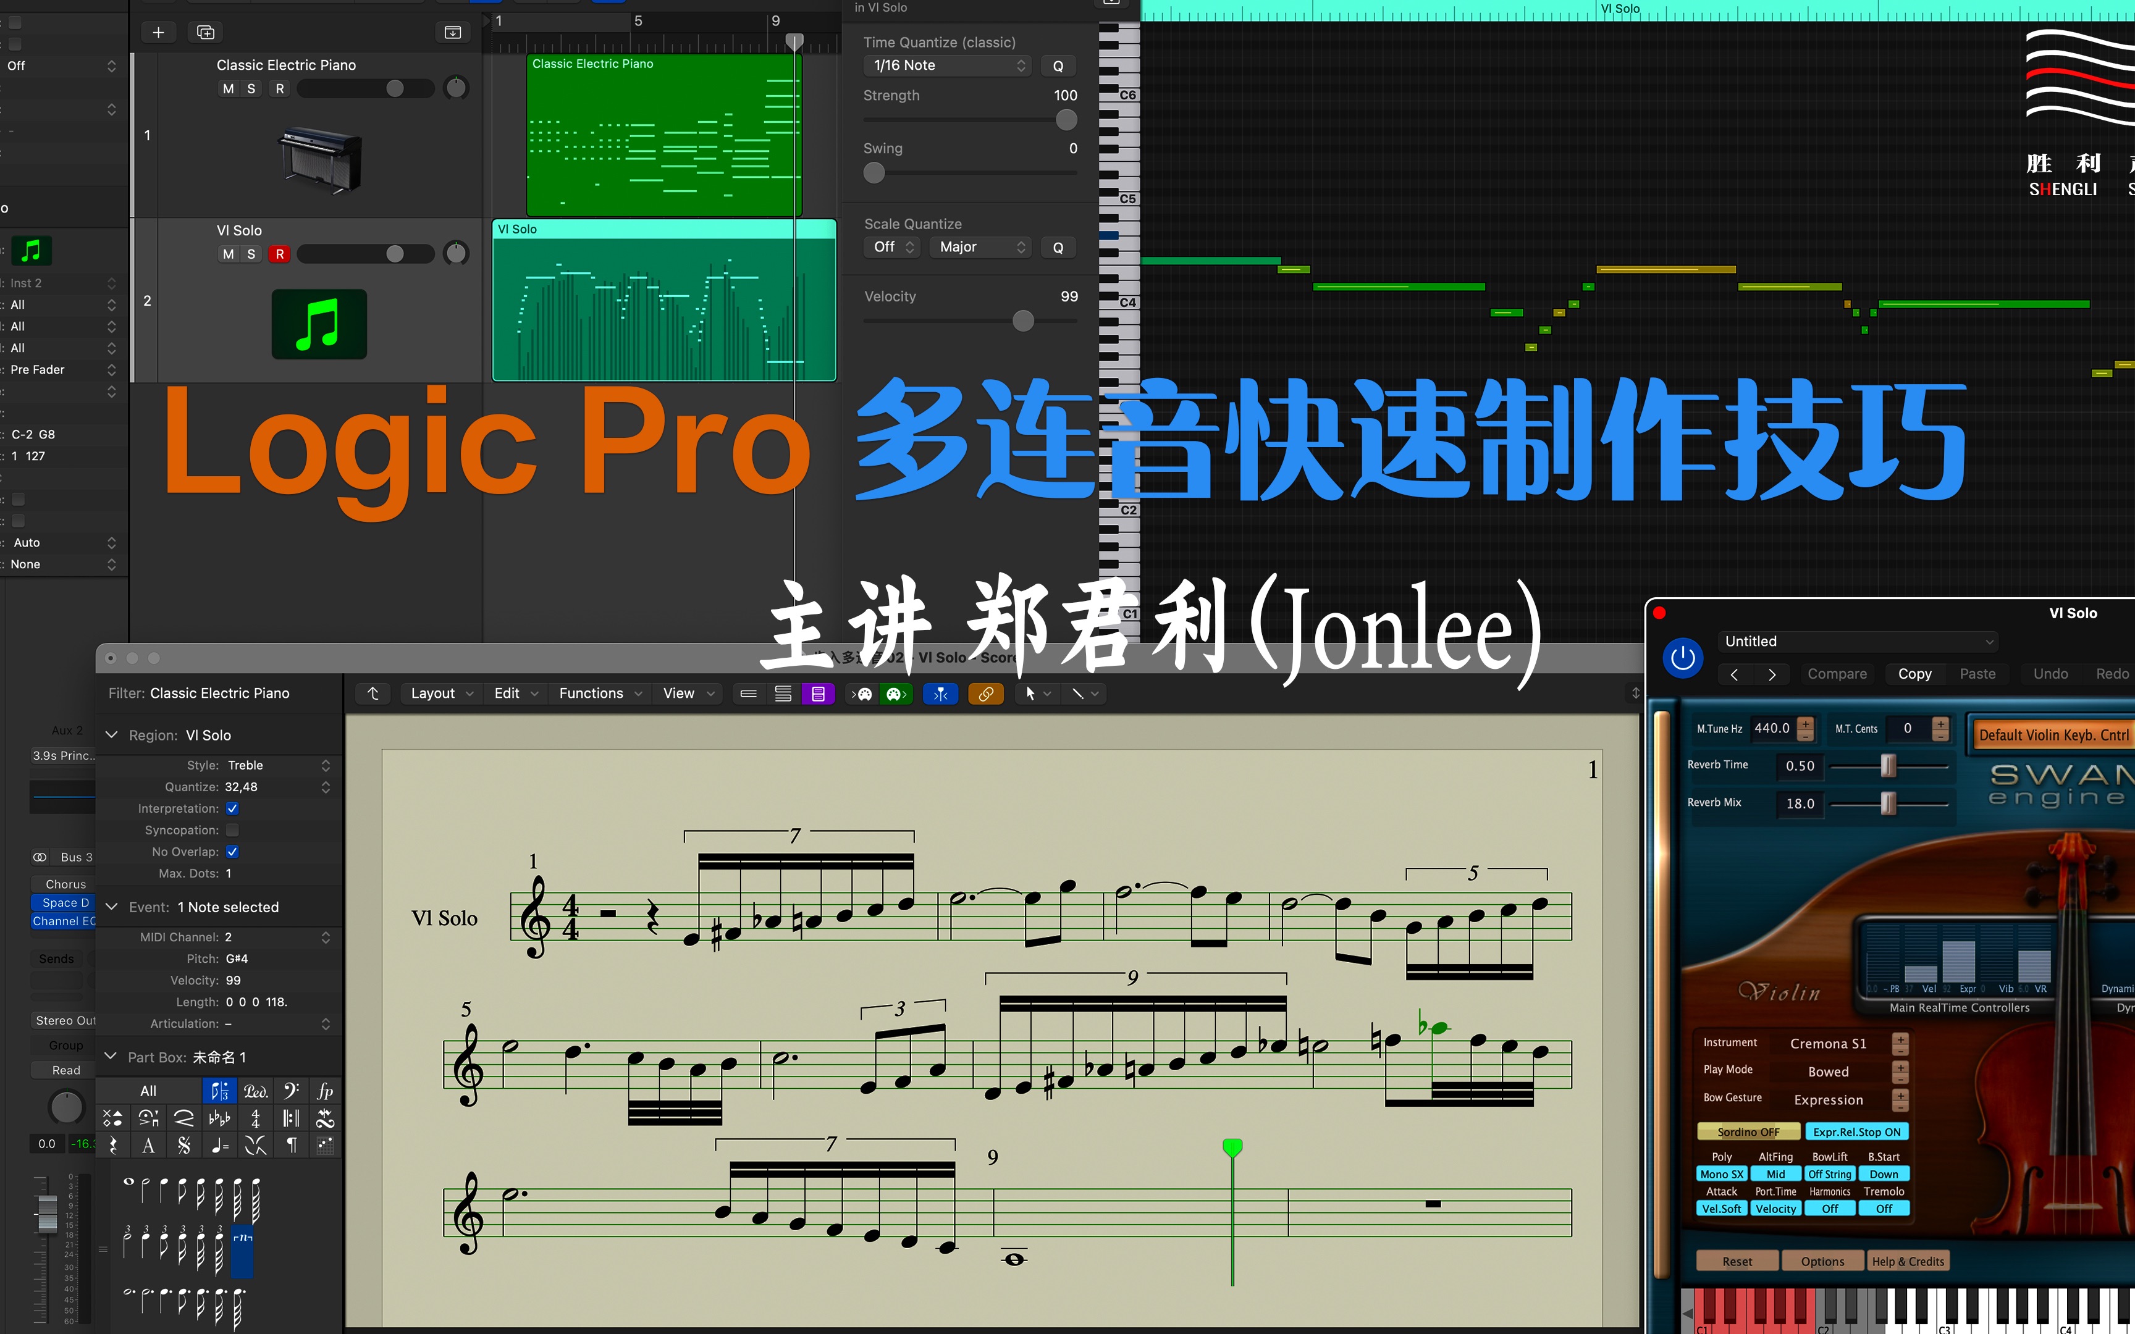The image size is (2135, 1334).
Task: Open the Style Treble dropdown
Action: pos(279,765)
